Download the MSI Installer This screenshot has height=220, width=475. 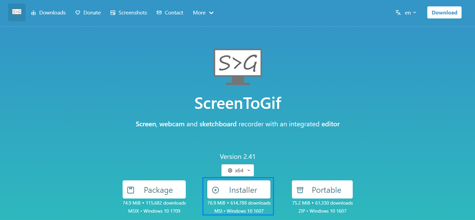point(239,190)
